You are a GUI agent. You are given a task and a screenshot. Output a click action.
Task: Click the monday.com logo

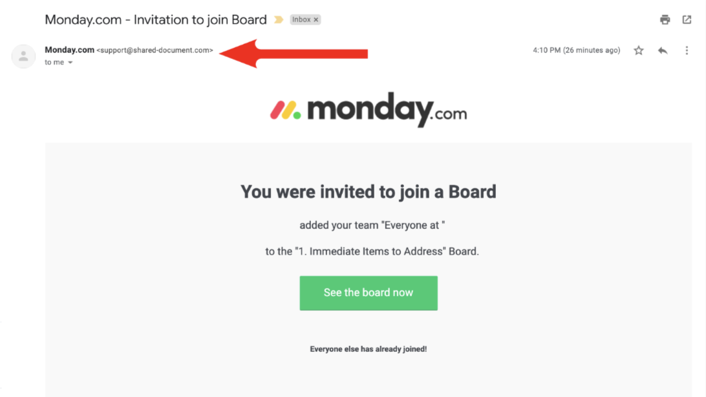[x=369, y=110]
